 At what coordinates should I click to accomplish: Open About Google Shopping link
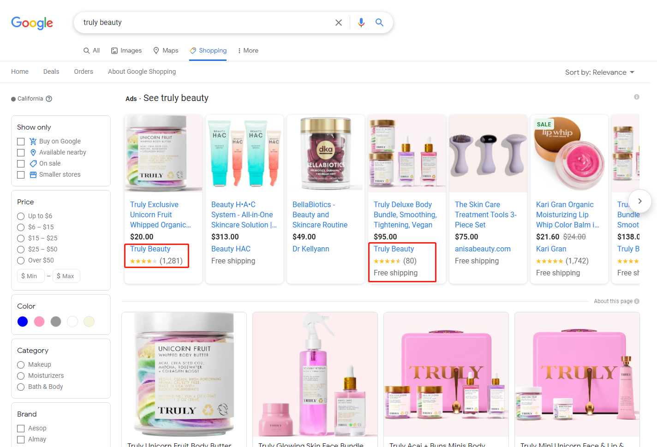[x=142, y=72]
